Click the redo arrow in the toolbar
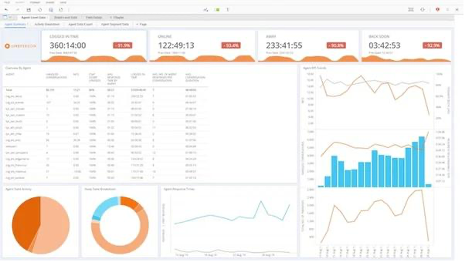The image size is (464, 261). pyautogui.click(x=18, y=9)
